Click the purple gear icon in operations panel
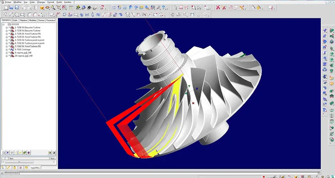The height and width of the screenshot is (178, 335). 29,153
